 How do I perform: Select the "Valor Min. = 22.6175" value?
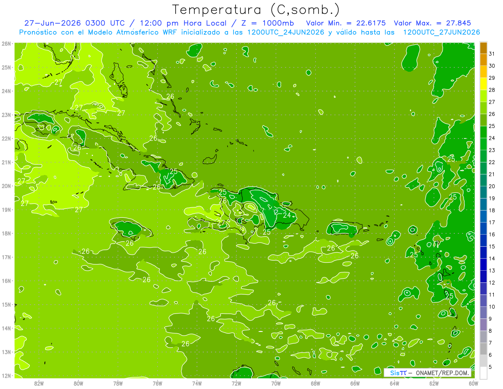pos(346,23)
